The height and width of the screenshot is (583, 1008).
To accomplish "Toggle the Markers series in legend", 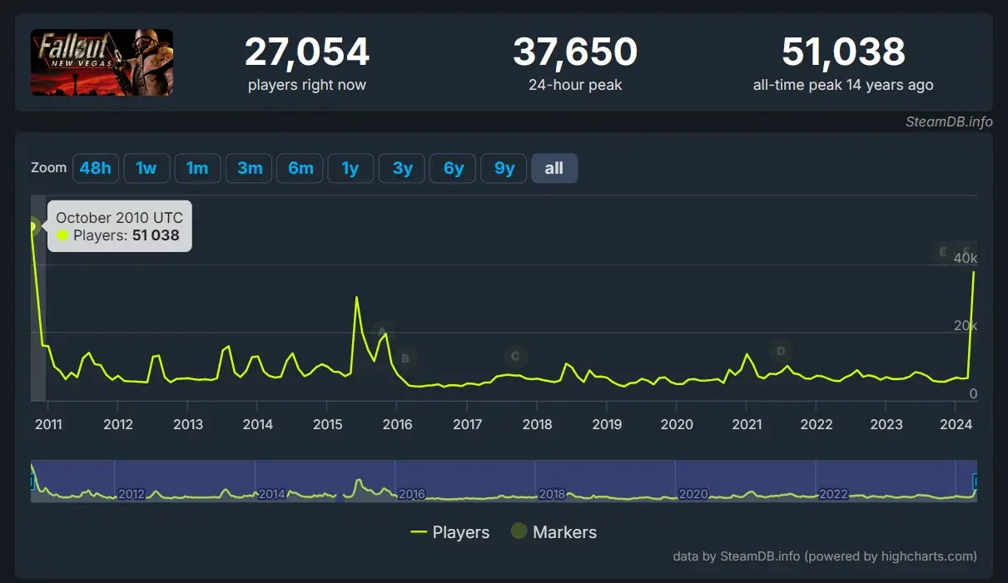I will [554, 532].
